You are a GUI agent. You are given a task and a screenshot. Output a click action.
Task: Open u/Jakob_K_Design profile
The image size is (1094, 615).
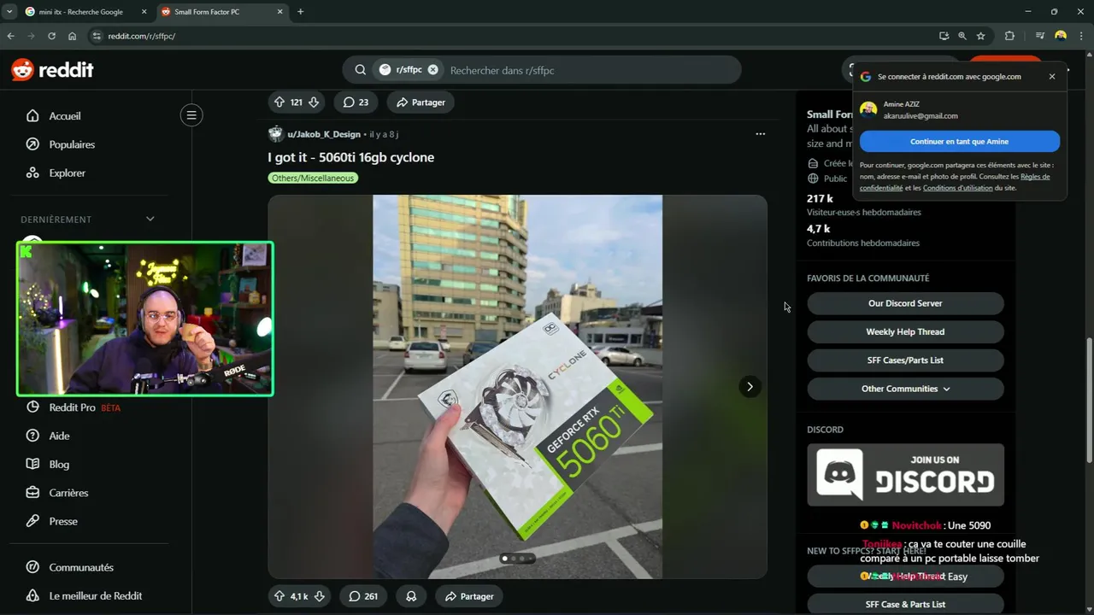[x=324, y=134]
